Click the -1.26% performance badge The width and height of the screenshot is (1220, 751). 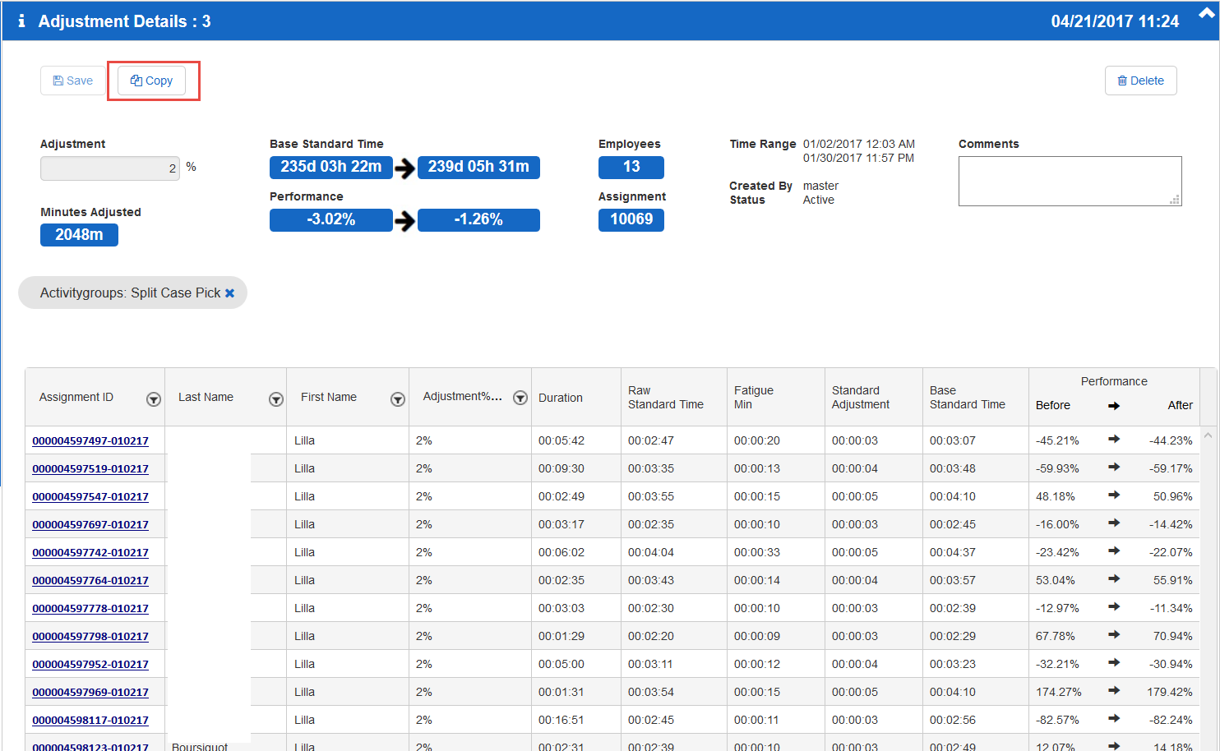pos(478,220)
